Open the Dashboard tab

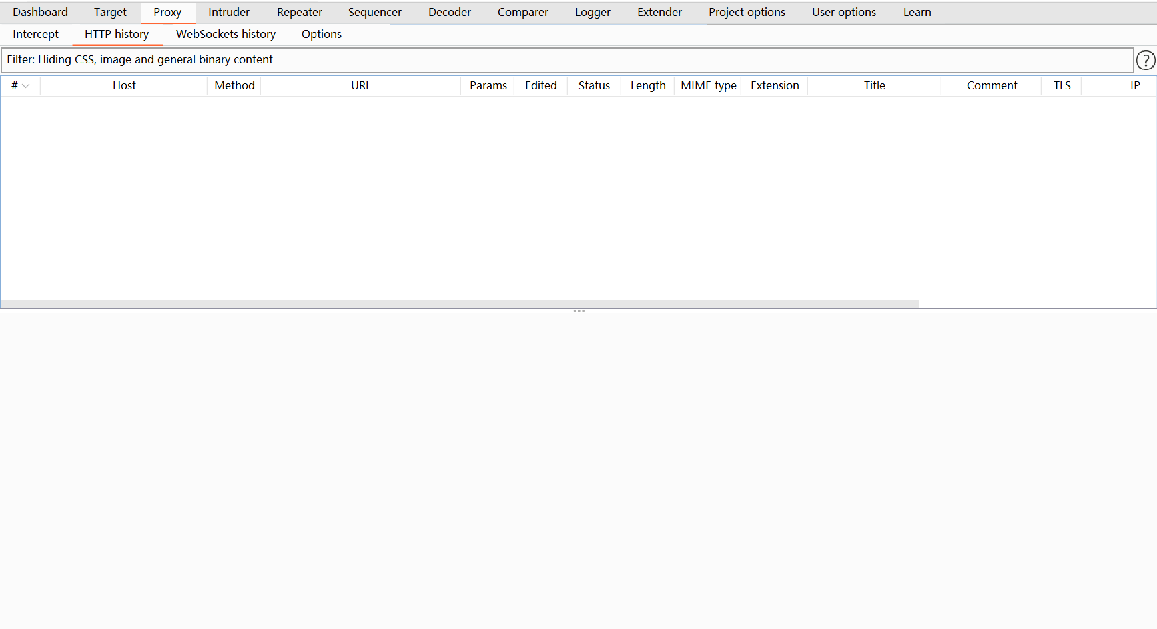40,12
